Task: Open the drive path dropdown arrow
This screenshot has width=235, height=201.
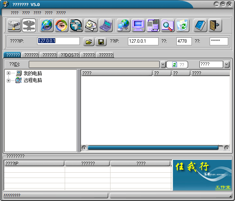Action: pos(163,65)
